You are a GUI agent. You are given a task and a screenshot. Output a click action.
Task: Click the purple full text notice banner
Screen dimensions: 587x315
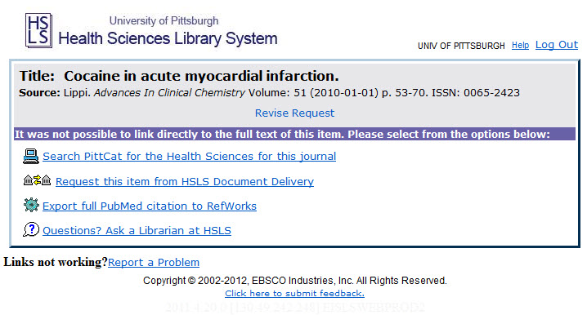coord(294,134)
